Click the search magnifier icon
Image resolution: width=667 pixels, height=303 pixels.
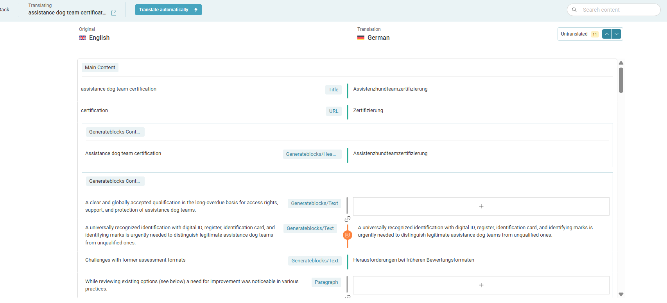click(574, 10)
